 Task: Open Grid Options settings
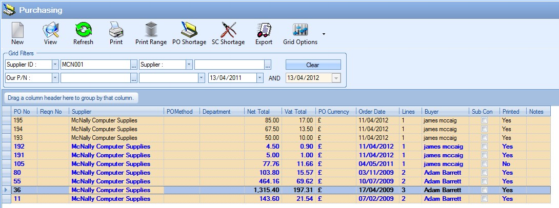coord(300,34)
